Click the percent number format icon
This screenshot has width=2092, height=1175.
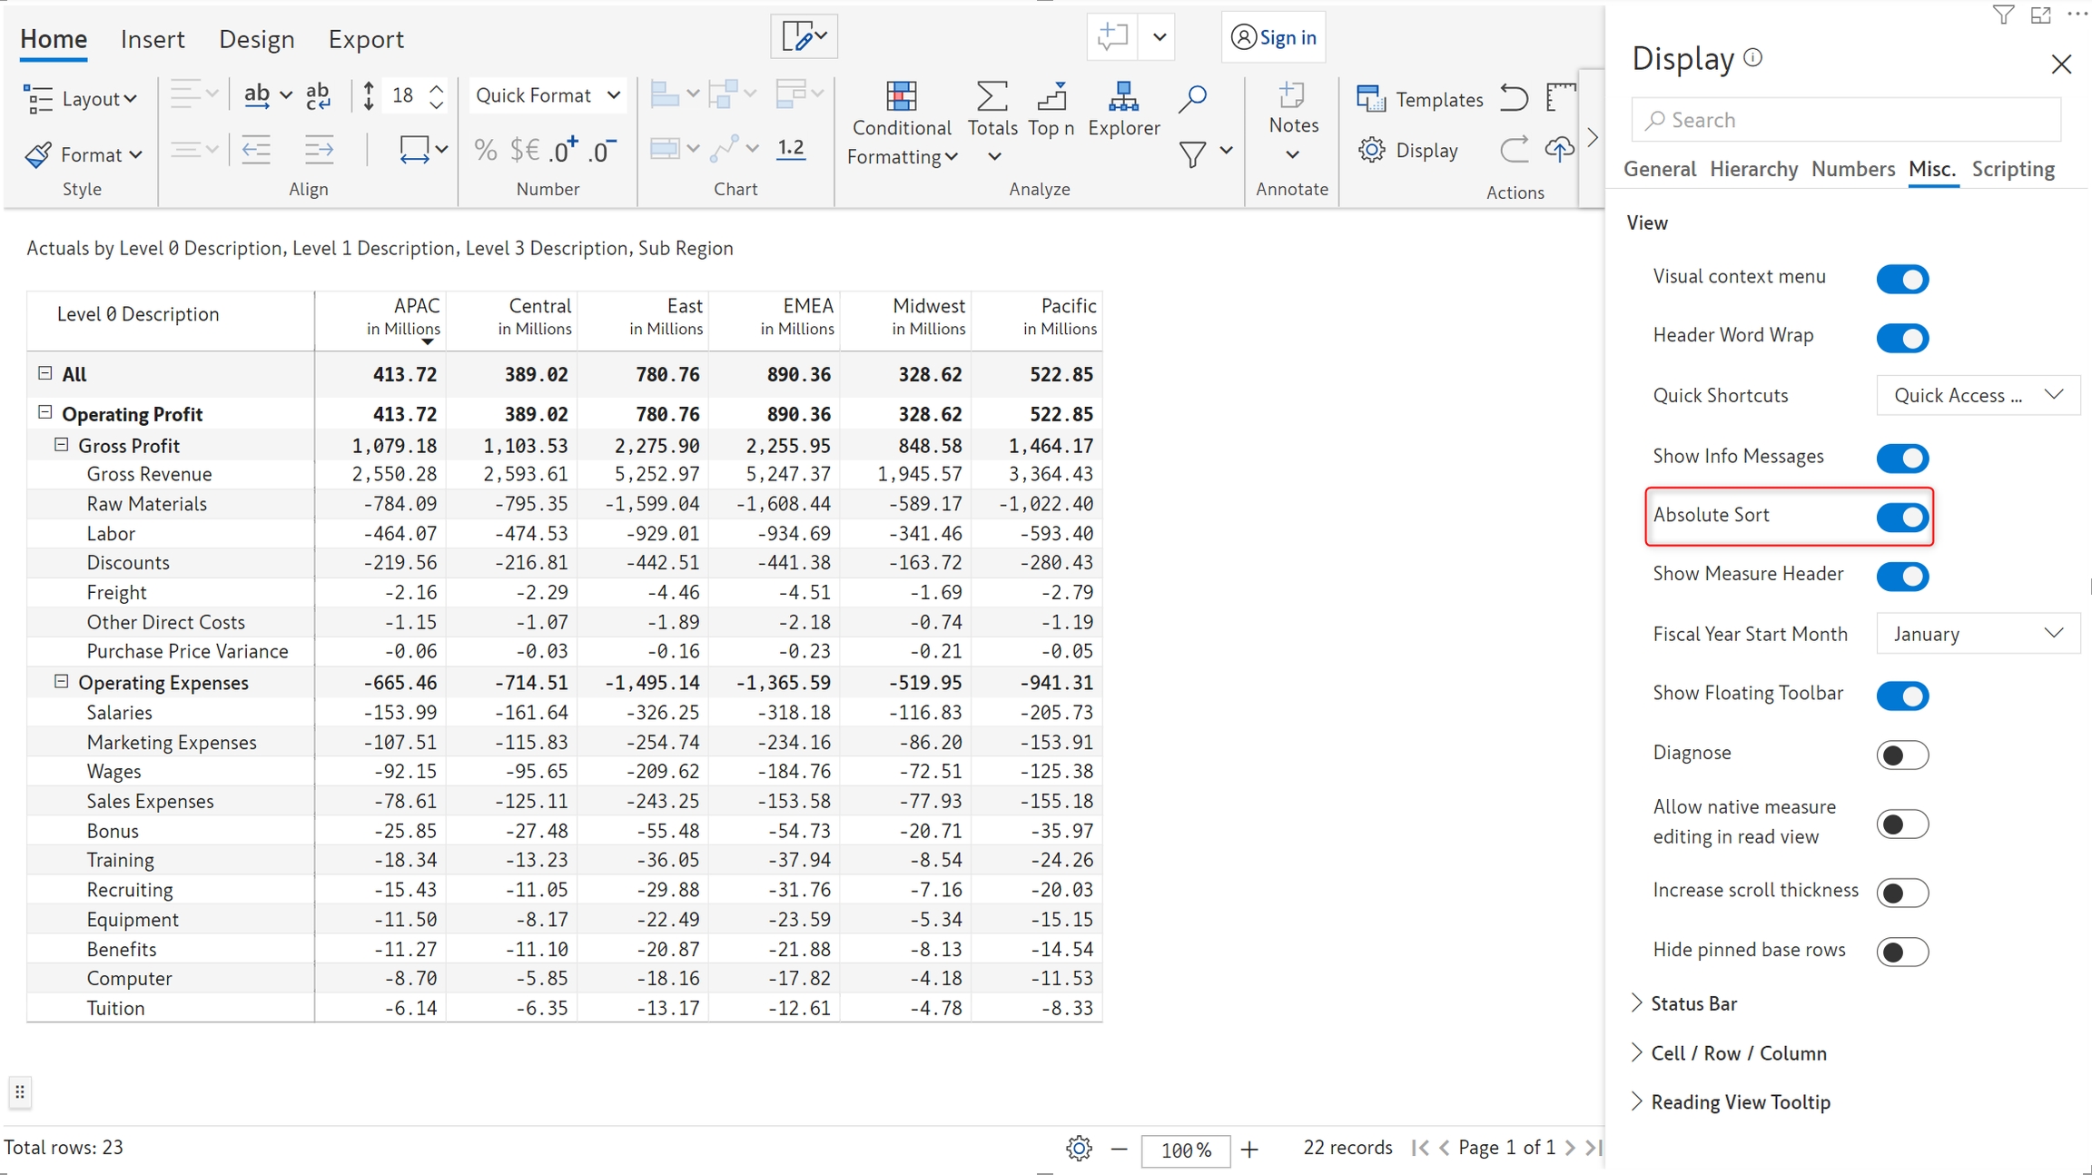(486, 151)
